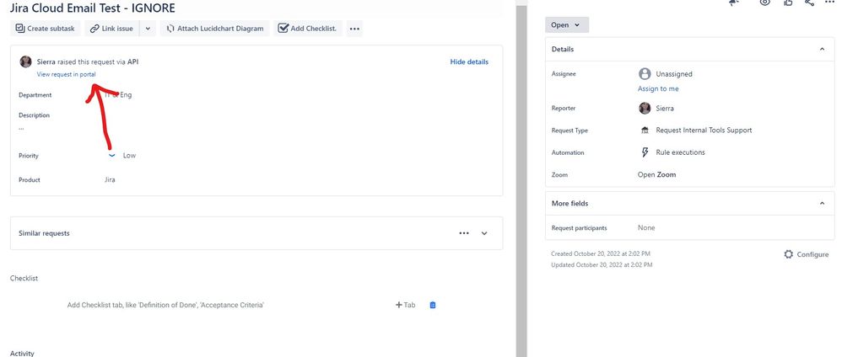Click the Unassigned avatar icon

(x=645, y=74)
